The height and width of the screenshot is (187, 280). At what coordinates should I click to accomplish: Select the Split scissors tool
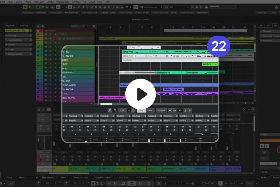coord(87,7)
